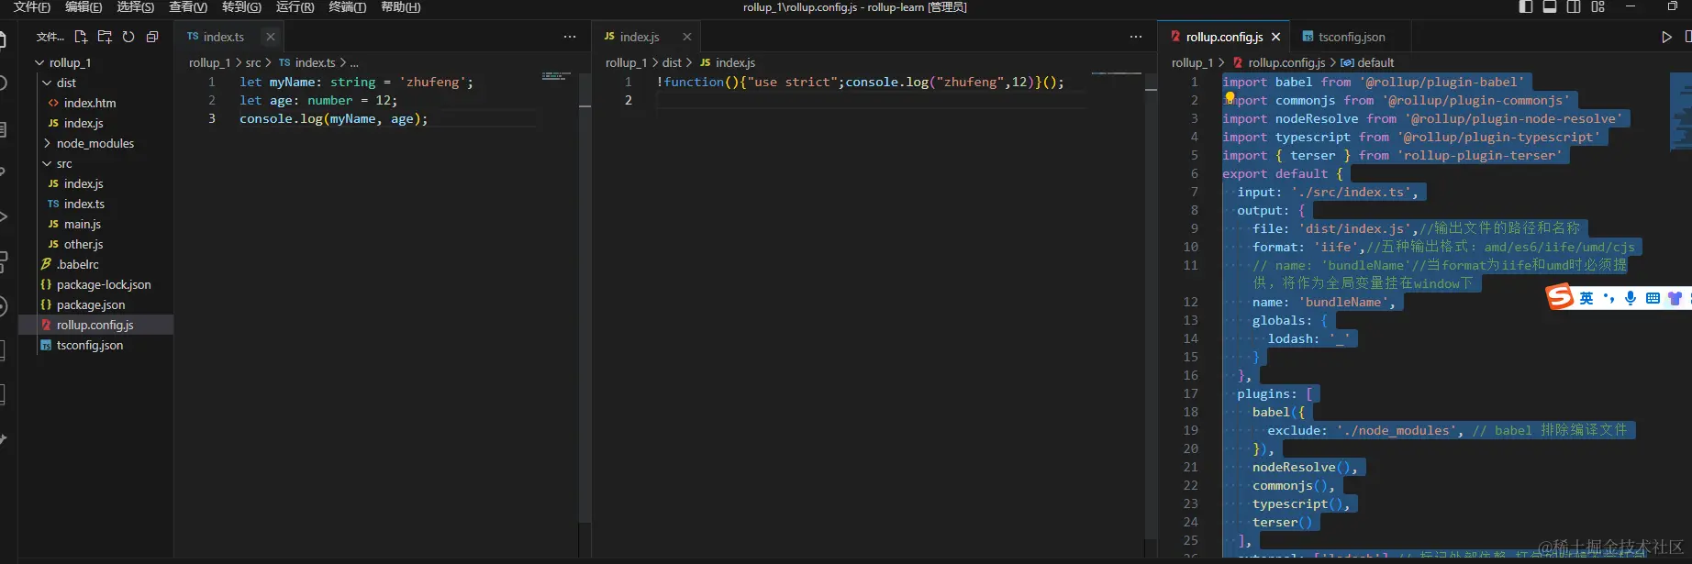
Task: Open index.ts in the src folder
Action: [x=84, y=204]
